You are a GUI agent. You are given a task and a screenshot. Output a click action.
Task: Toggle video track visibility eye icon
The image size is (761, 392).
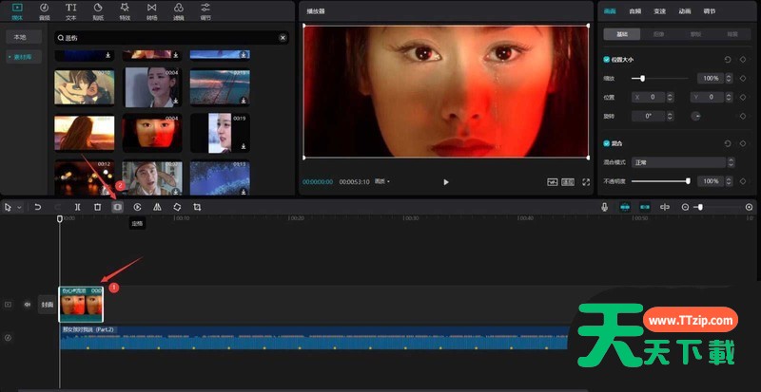27,305
